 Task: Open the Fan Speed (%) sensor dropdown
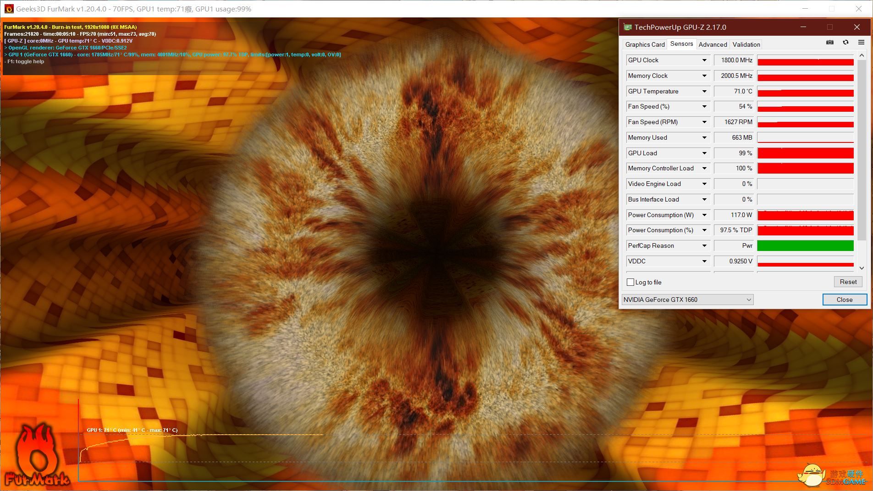704,106
